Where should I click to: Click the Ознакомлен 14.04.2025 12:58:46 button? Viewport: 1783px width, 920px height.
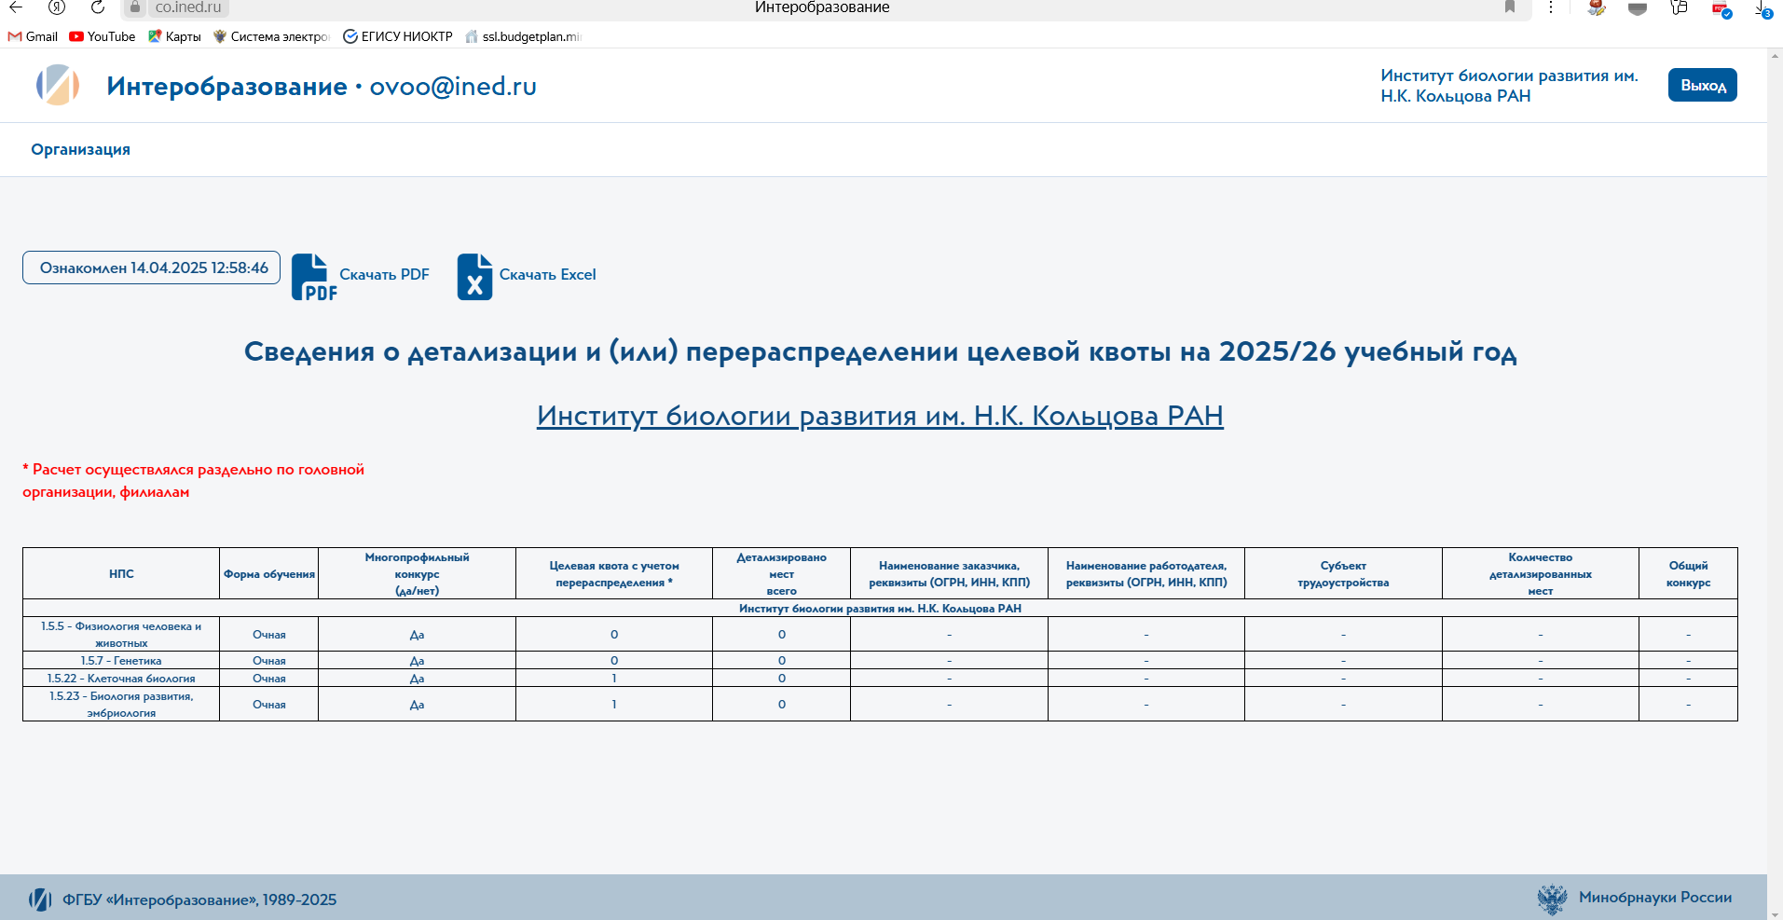pos(151,268)
